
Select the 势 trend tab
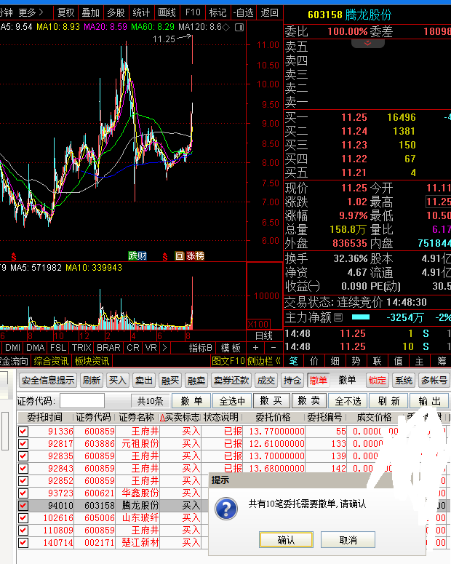(356, 361)
